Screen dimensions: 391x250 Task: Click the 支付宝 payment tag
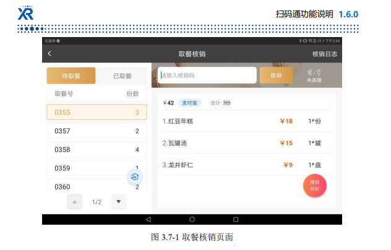click(x=189, y=102)
